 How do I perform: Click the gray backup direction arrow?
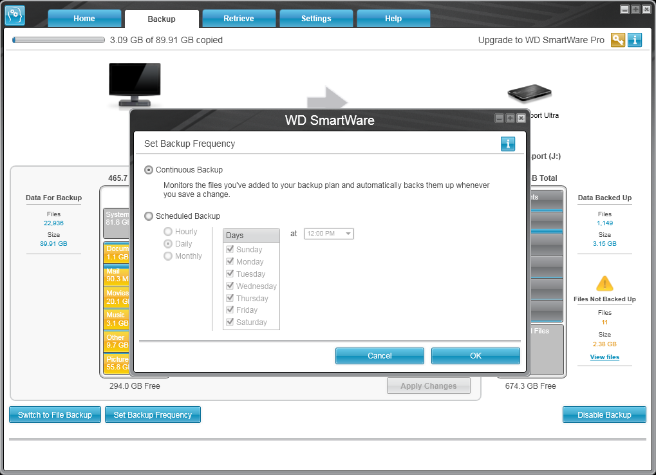coord(327,97)
